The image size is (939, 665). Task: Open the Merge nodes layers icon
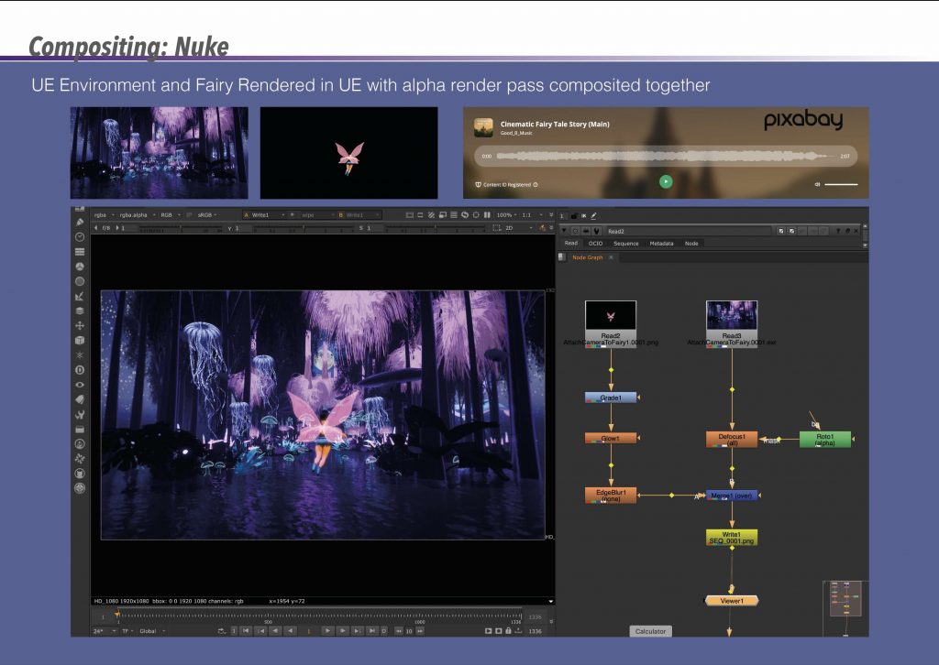tap(80, 311)
